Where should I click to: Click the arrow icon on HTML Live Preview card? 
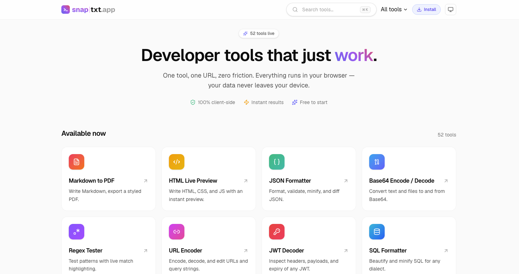click(246, 181)
